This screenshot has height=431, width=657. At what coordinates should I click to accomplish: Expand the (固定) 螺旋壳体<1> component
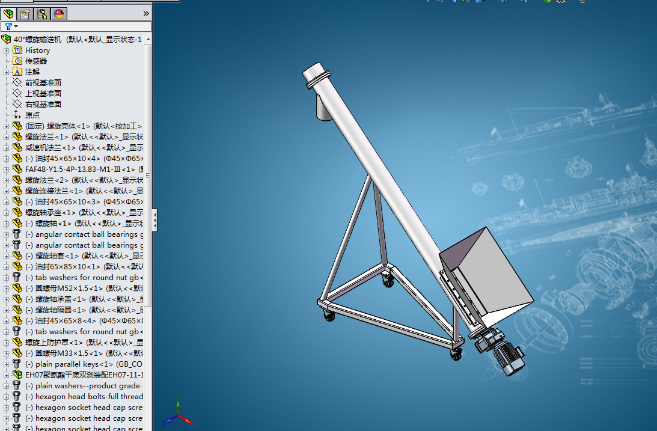[6, 126]
